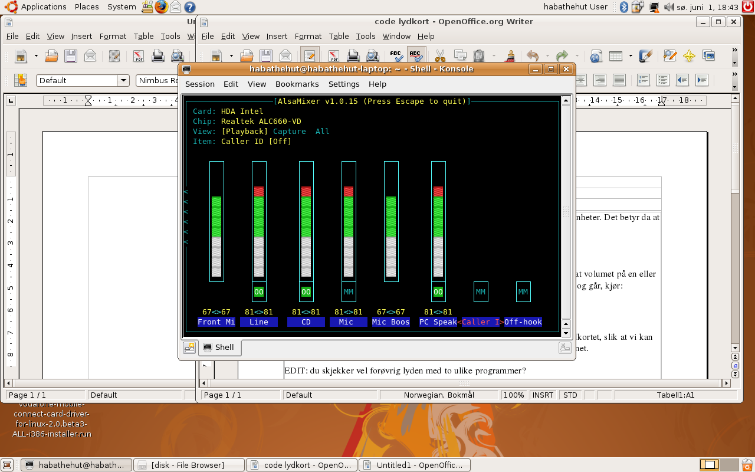The height and width of the screenshot is (472, 755).
Task: Open the Navigator star icon
Action: [x=689, y=56]
